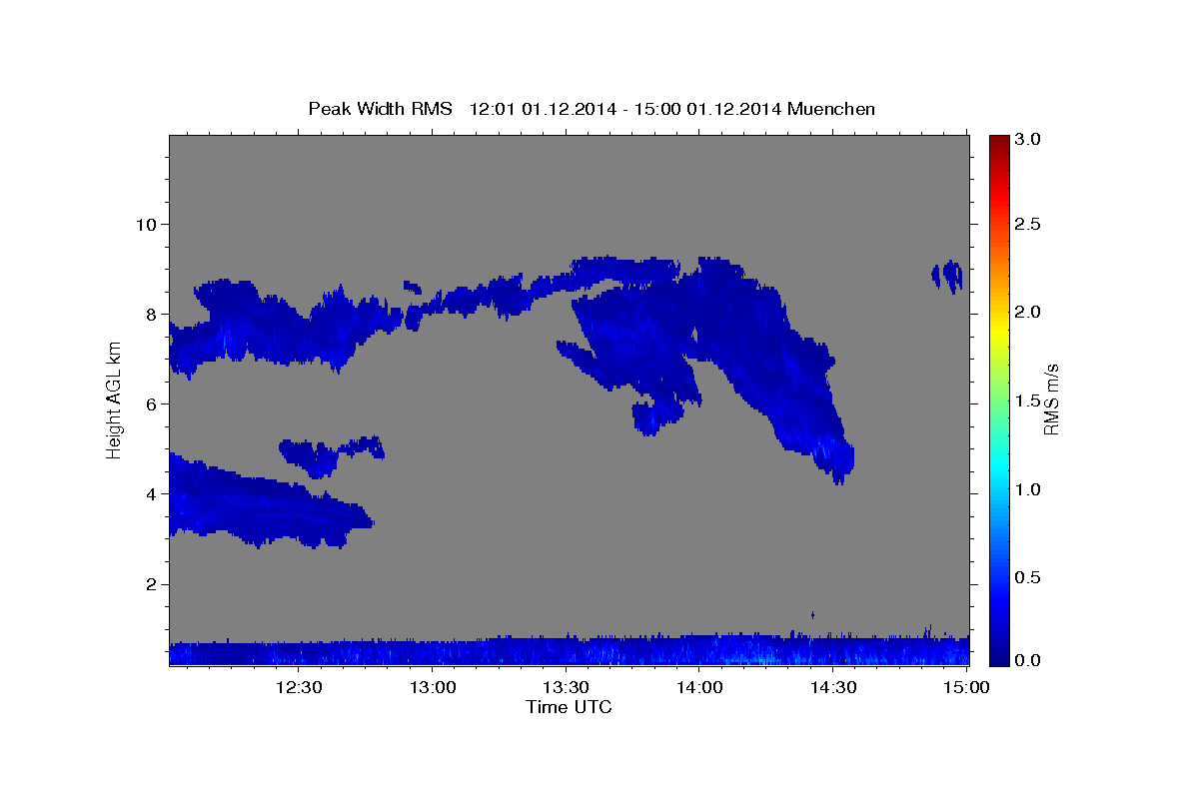Click the height axis label '4'
The height and width of the screenshot is (799, 1199).
coord(150,493)
